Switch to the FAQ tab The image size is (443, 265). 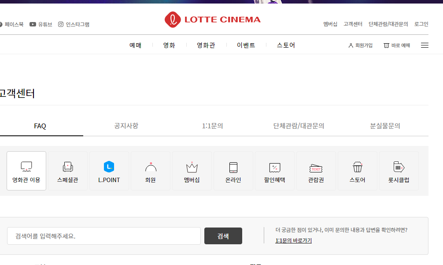[x=40, y=126]
